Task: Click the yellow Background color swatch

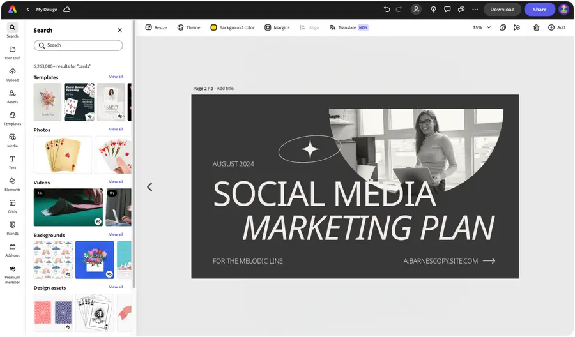Action: tap(214, 27)
